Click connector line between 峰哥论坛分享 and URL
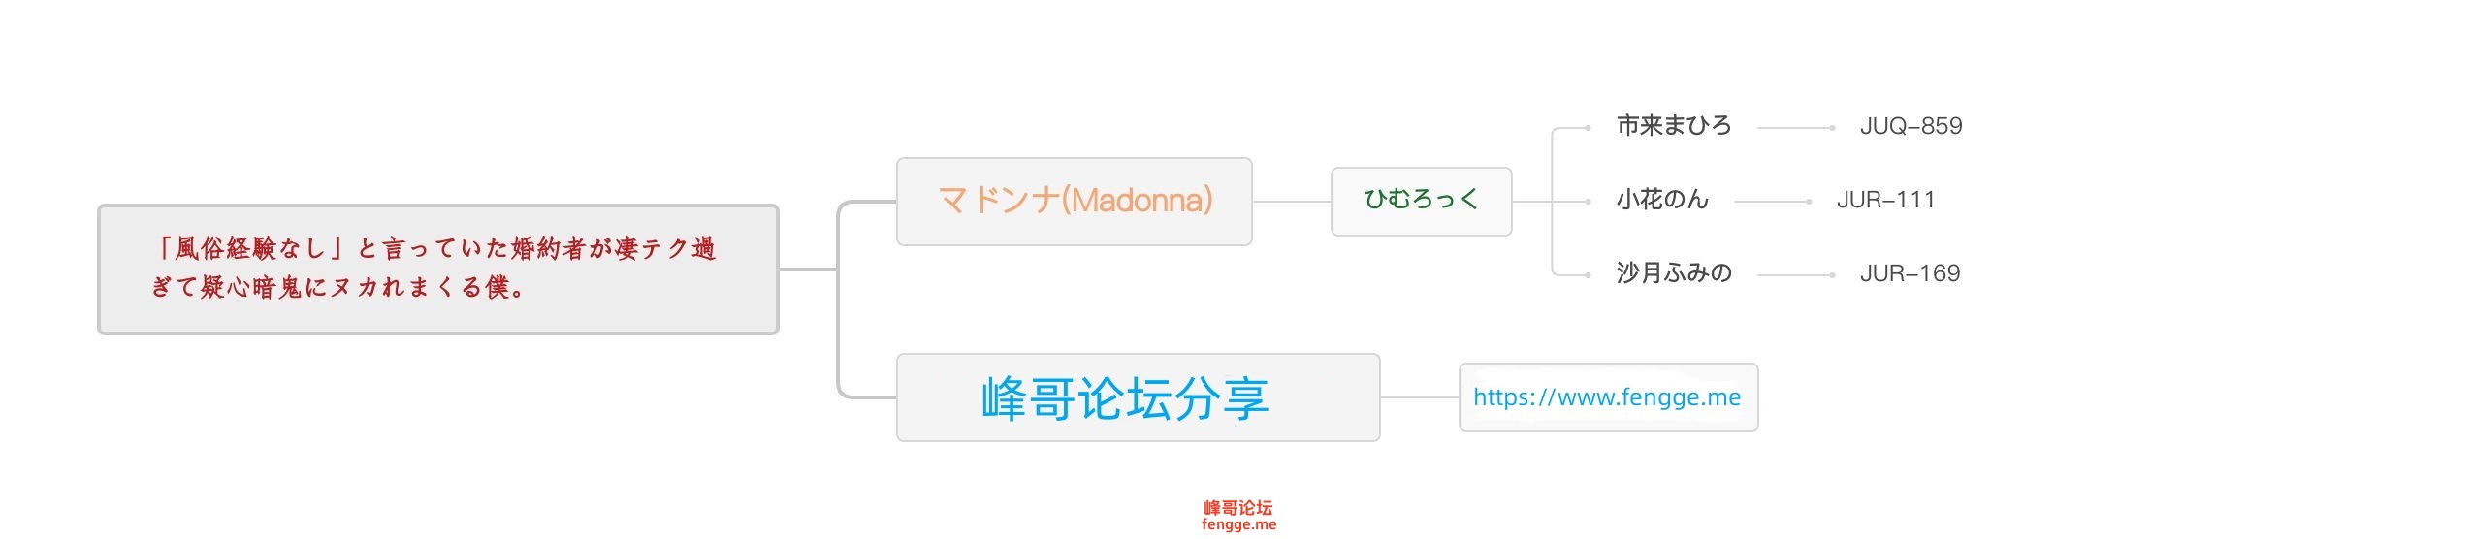Screen dimensions: 2473x539 [x=1420, y=397]
